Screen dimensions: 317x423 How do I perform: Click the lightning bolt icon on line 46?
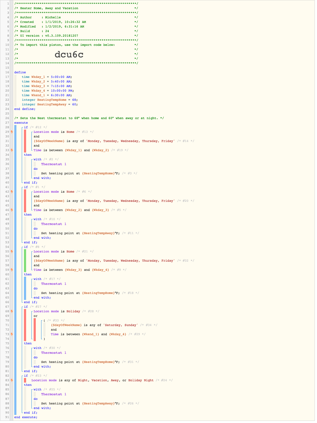[12, 210]
